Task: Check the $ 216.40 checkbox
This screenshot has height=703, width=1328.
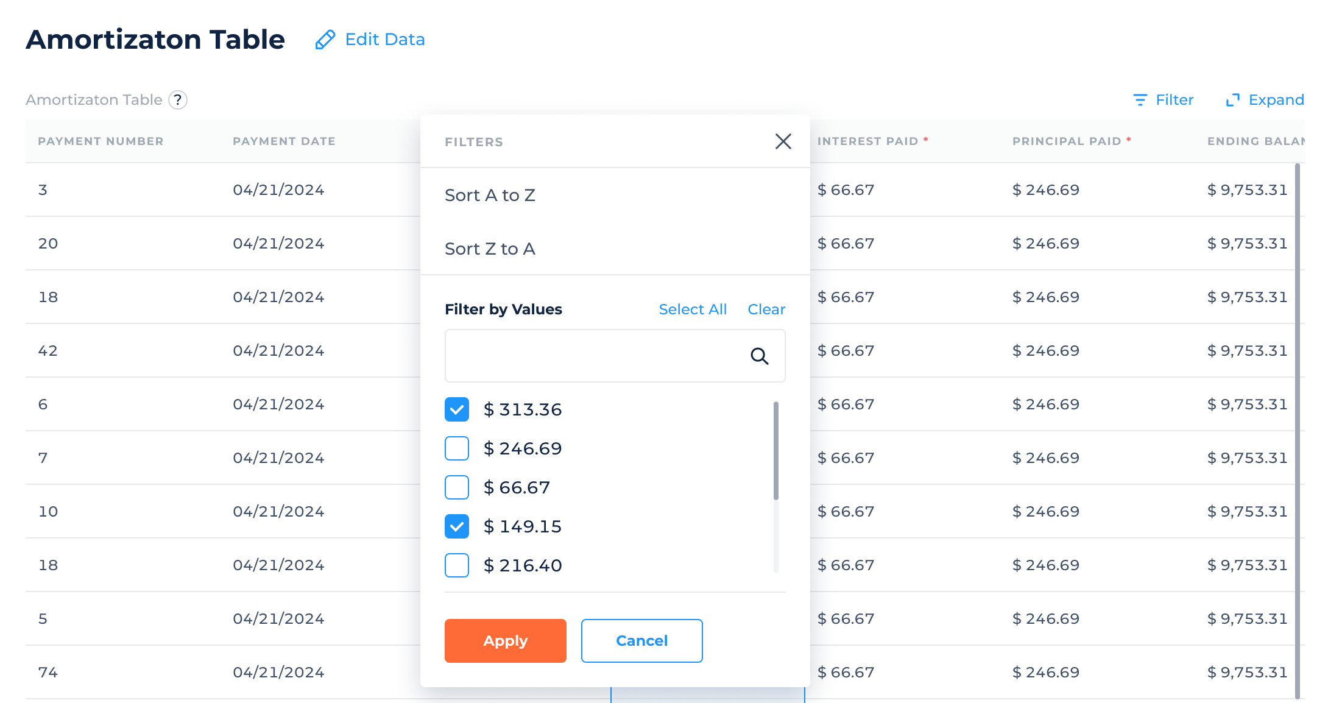Action: click(457, 565)
